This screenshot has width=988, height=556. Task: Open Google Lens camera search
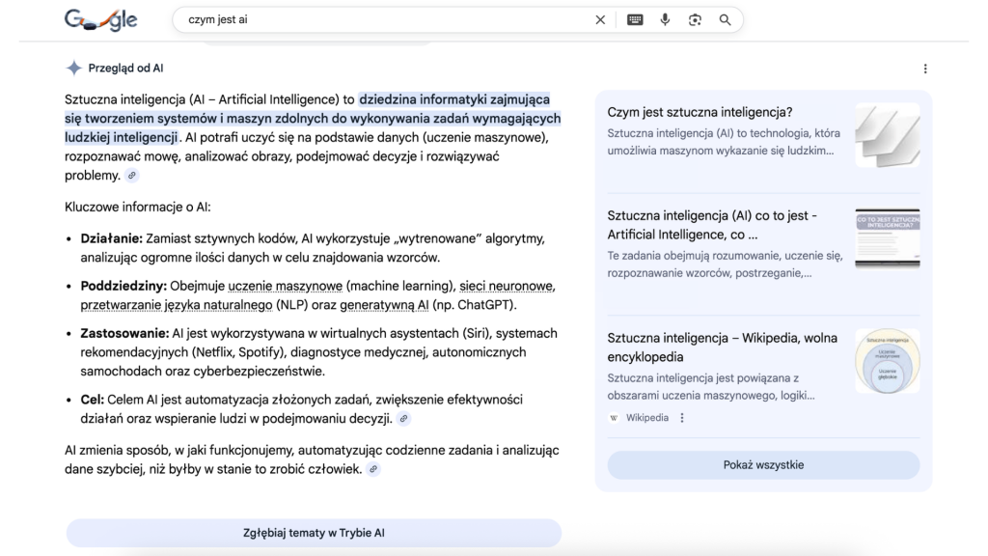[x=696, y=19]
